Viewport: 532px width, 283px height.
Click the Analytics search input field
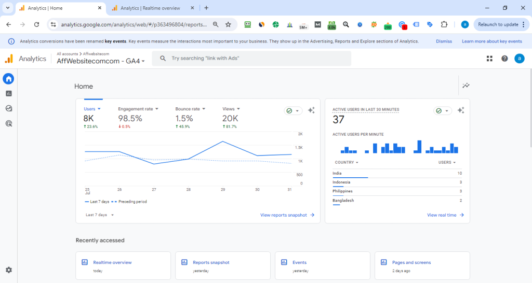coord(251,59)
